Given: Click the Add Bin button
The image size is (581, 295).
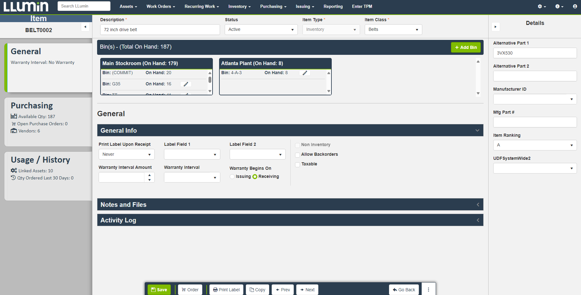Looking at the screenshot, I should point(466,47).
